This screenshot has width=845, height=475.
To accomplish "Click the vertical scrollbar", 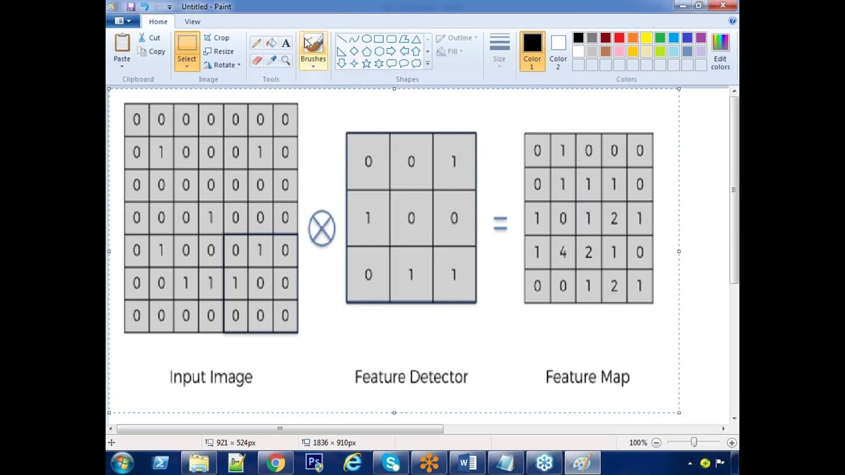I will tap(733, 190).
